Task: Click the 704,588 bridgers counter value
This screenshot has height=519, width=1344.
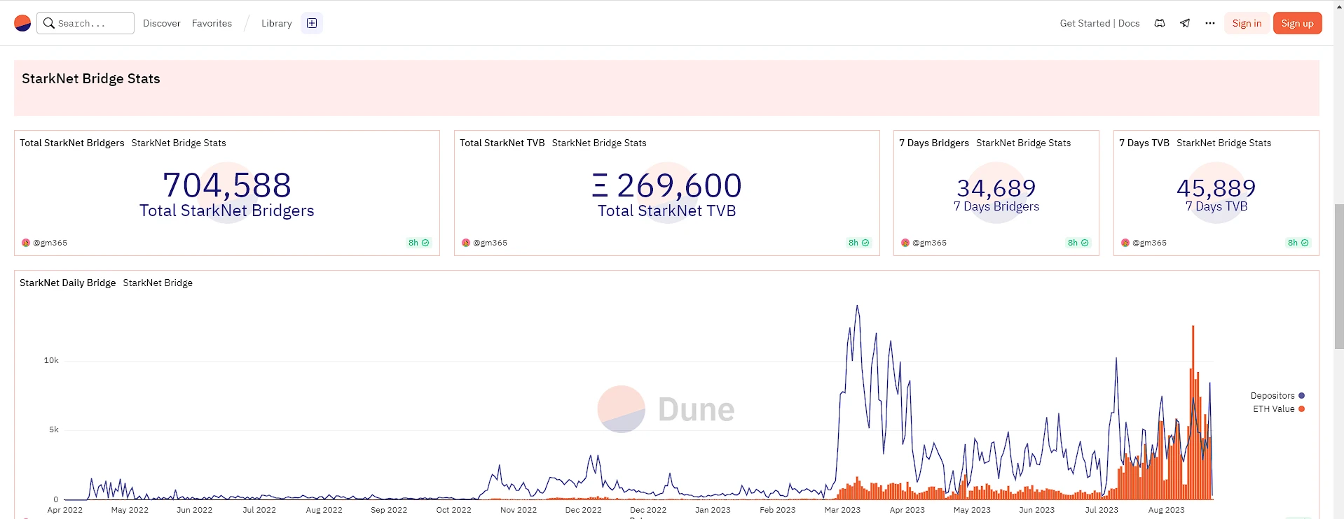Action: pos(227,185)
